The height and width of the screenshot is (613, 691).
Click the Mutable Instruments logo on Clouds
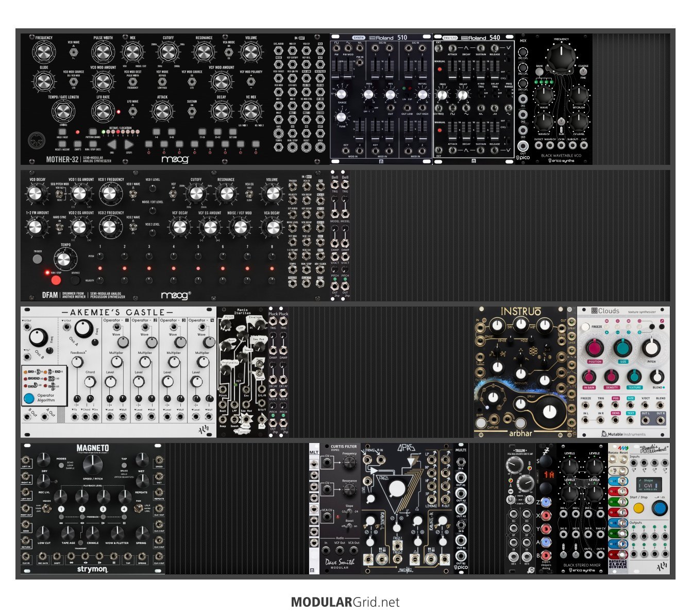(x=623, y=434)
